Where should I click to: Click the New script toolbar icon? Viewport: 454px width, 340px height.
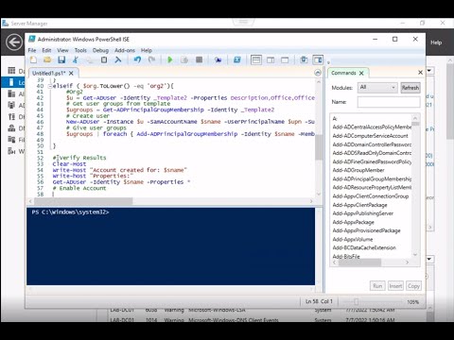[33, 59]
